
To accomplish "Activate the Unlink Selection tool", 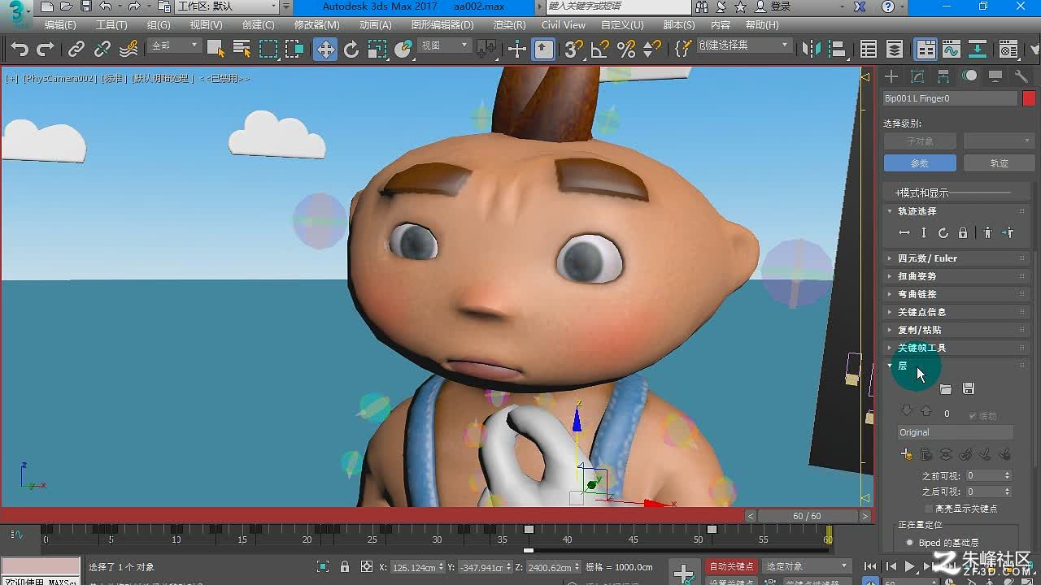I will coord(102,50).
